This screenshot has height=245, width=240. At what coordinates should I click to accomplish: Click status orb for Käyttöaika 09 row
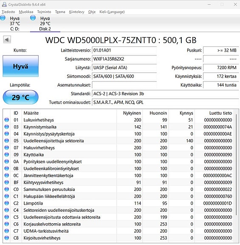coord(7,155)
